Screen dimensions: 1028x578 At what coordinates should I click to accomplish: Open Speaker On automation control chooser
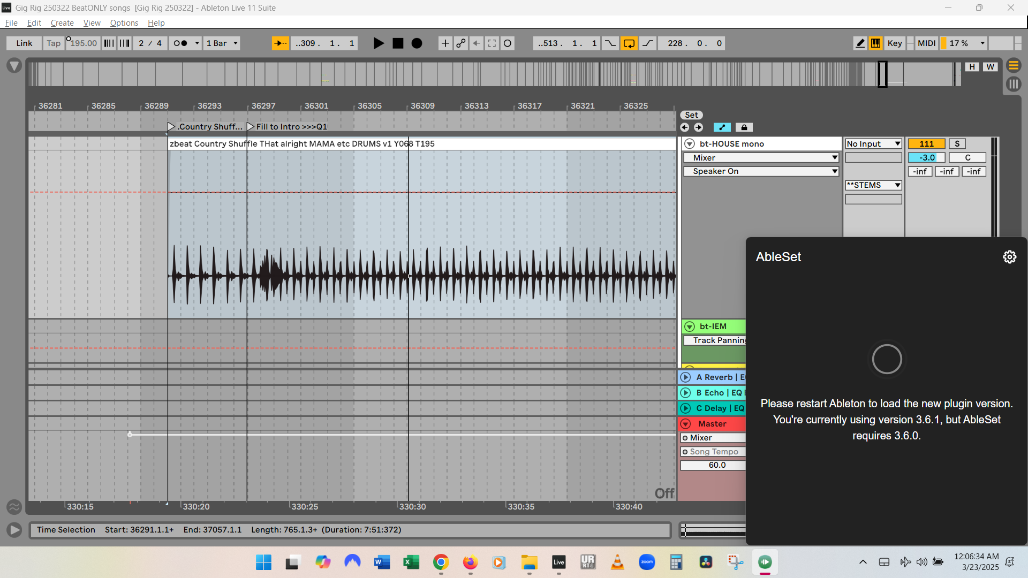(x=761, y=171)
